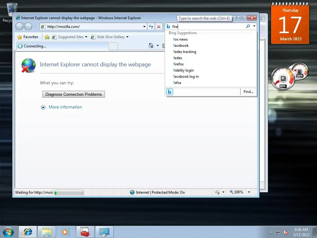Expand the address bar URL history dropdown
Image resolution: width=317 pixels, height=238 pixels.
coord(144,27)
